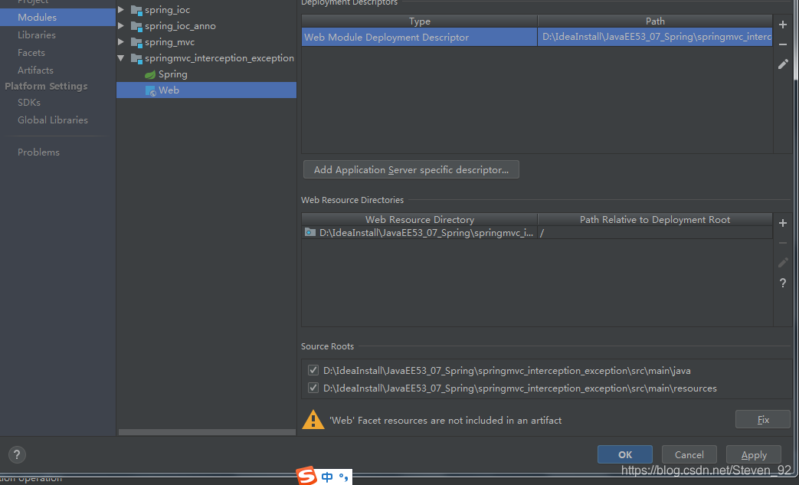Click springmvc_interception_exception module folder icon
Image resolution: width=799 pixels, height=485 pixels.
tap(136, 58)
